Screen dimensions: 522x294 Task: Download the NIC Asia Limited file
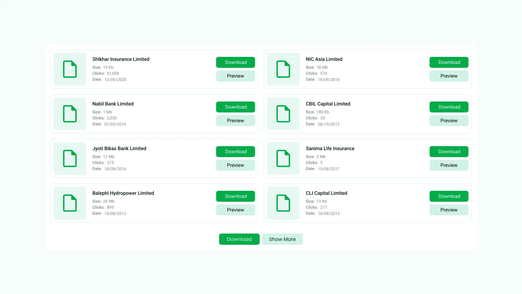click(449, 62)
